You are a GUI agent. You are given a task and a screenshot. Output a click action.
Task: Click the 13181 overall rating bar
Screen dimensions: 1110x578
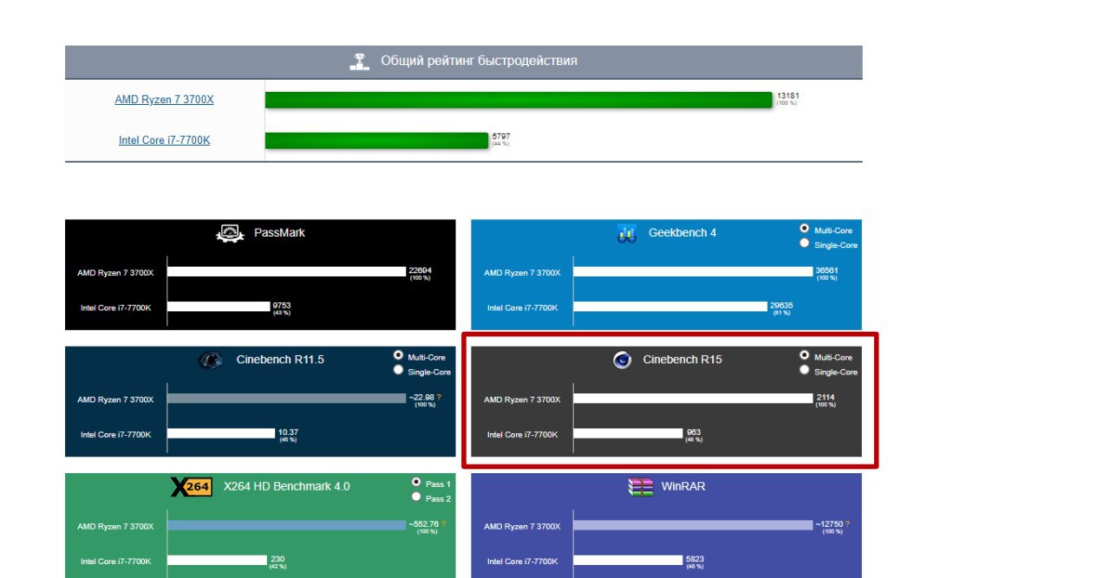click(x=519, y=100)
